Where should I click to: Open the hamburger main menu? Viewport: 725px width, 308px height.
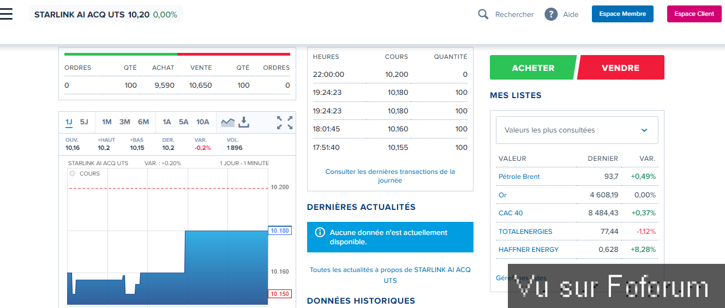[x=6, y=14]
